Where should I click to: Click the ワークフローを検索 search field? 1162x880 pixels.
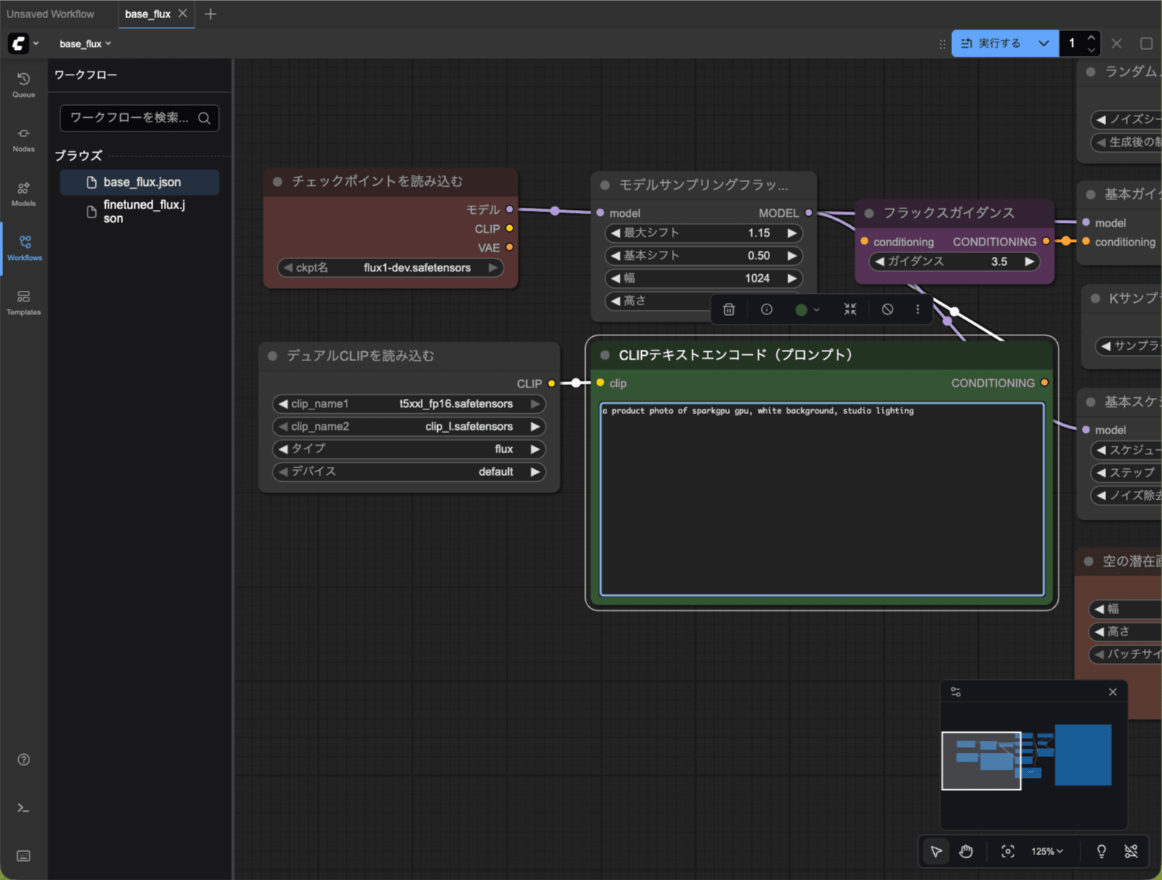130,118
